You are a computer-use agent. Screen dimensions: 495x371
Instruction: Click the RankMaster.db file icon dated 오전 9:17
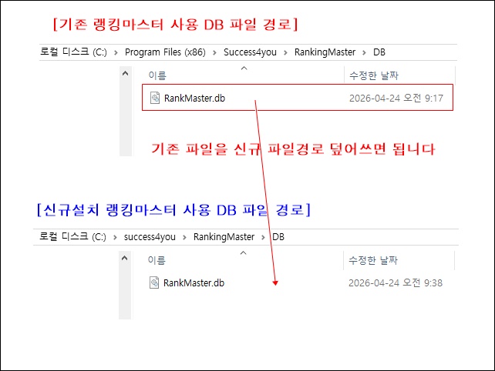(x=154, y=99)
